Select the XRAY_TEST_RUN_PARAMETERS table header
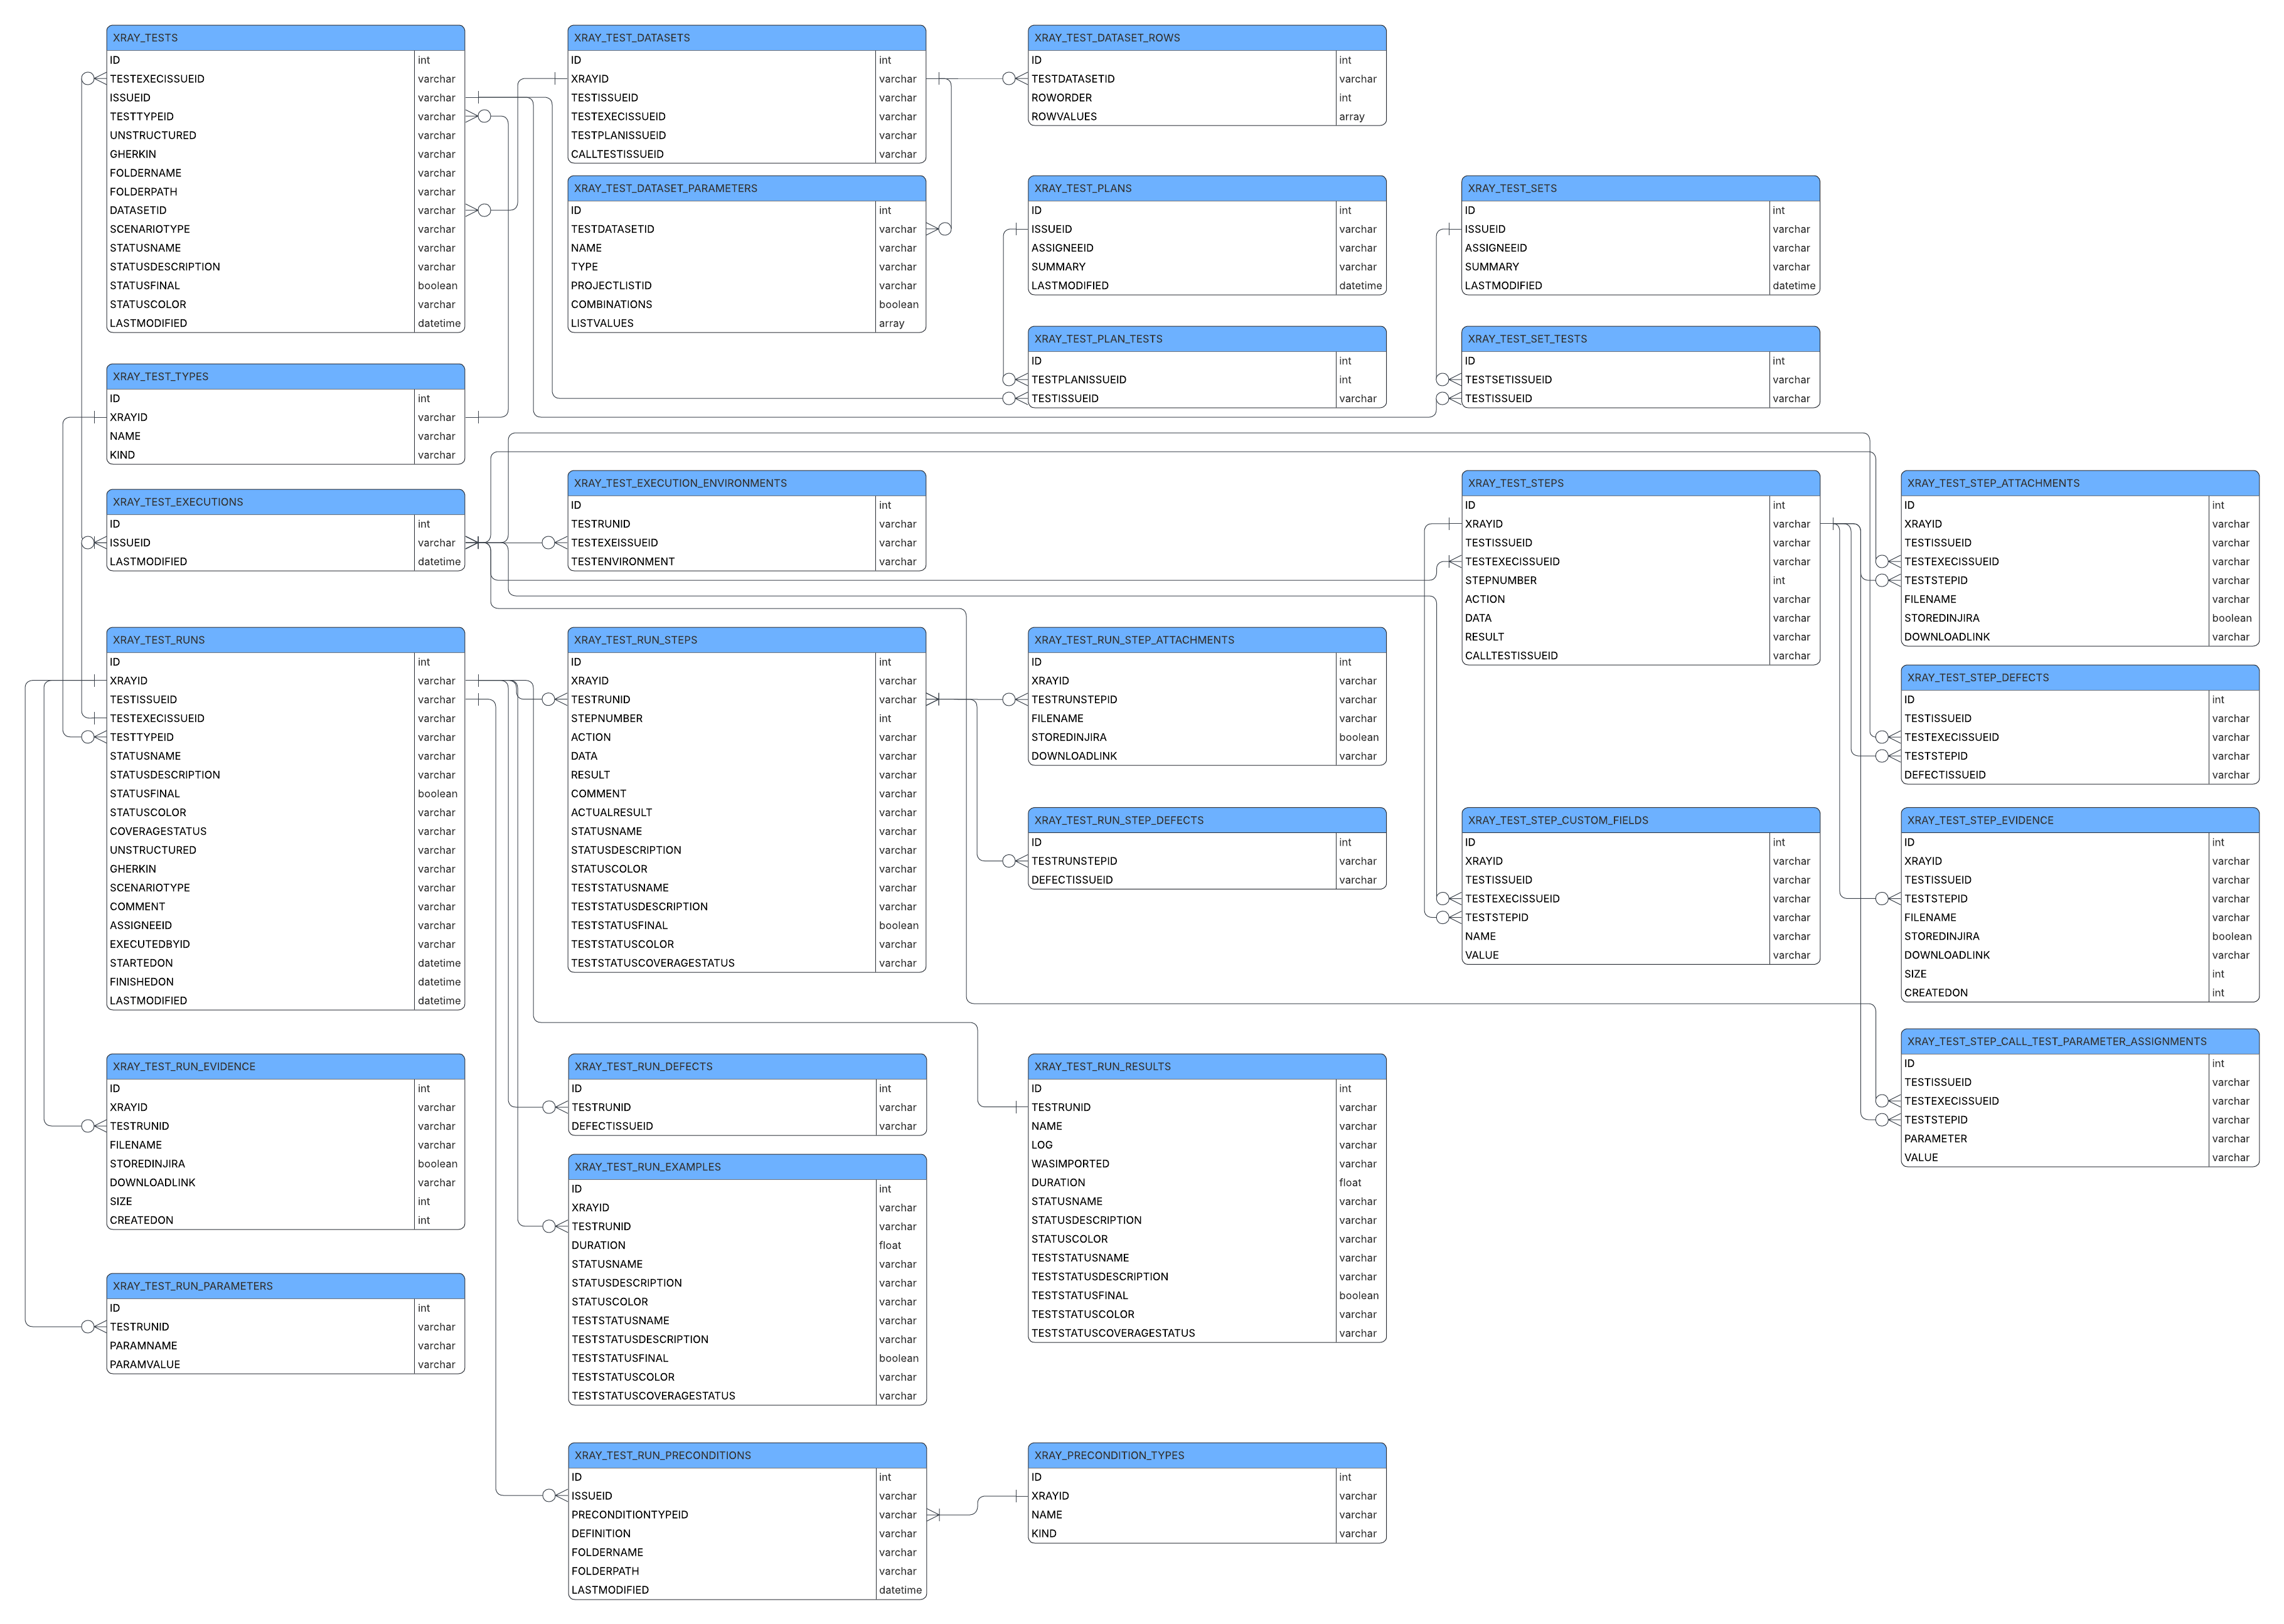This screenshot has height=1624, width=2284. click(285, 1286)
